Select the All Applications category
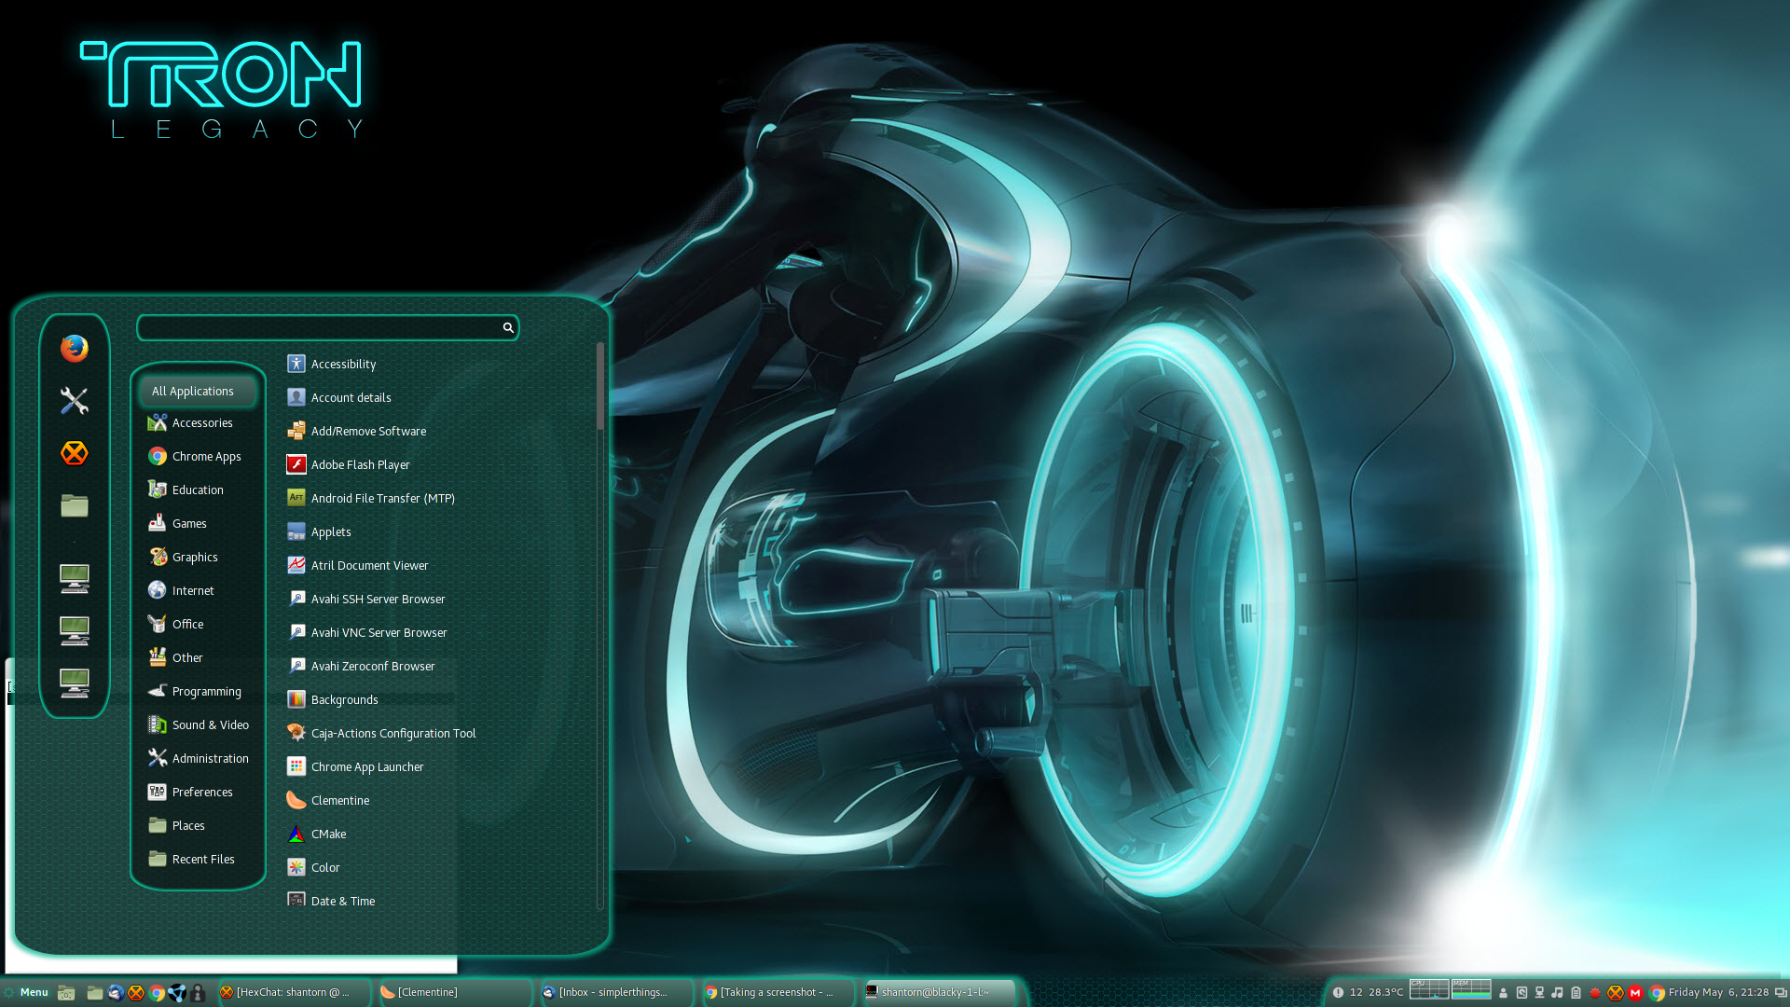Viewport: 1790px width, 1007px height. (x=198, y=391)
